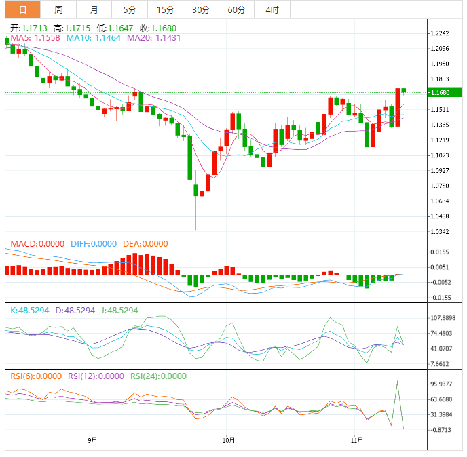
Task: Click the 107.8898 KDJ axis label
Action: click(443, 318)
